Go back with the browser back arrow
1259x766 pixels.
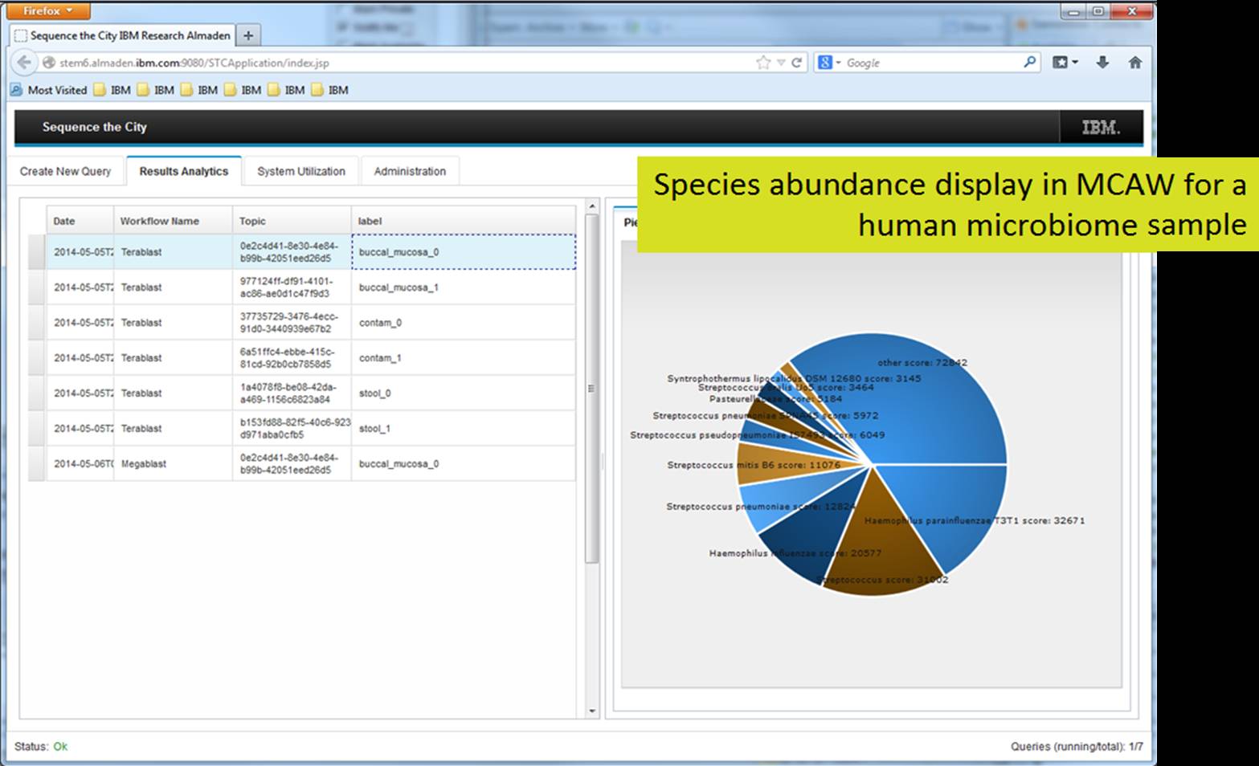click(x=23, y=63)
